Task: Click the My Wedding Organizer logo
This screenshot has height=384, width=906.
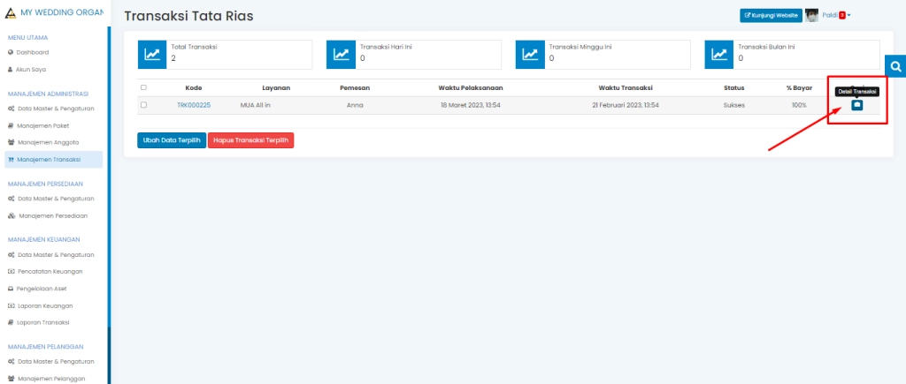Action: [10, 11]
